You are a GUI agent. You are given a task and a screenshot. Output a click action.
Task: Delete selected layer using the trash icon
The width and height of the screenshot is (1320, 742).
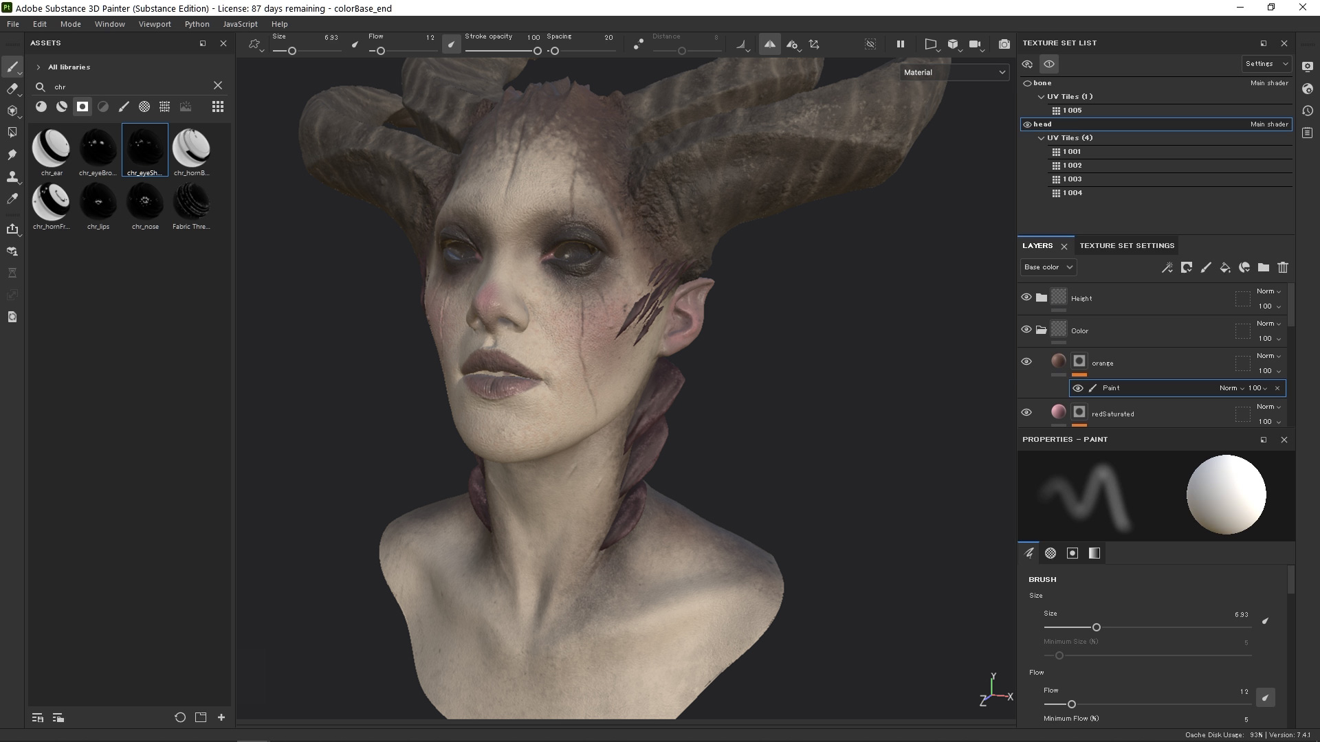pos(1283,267)
